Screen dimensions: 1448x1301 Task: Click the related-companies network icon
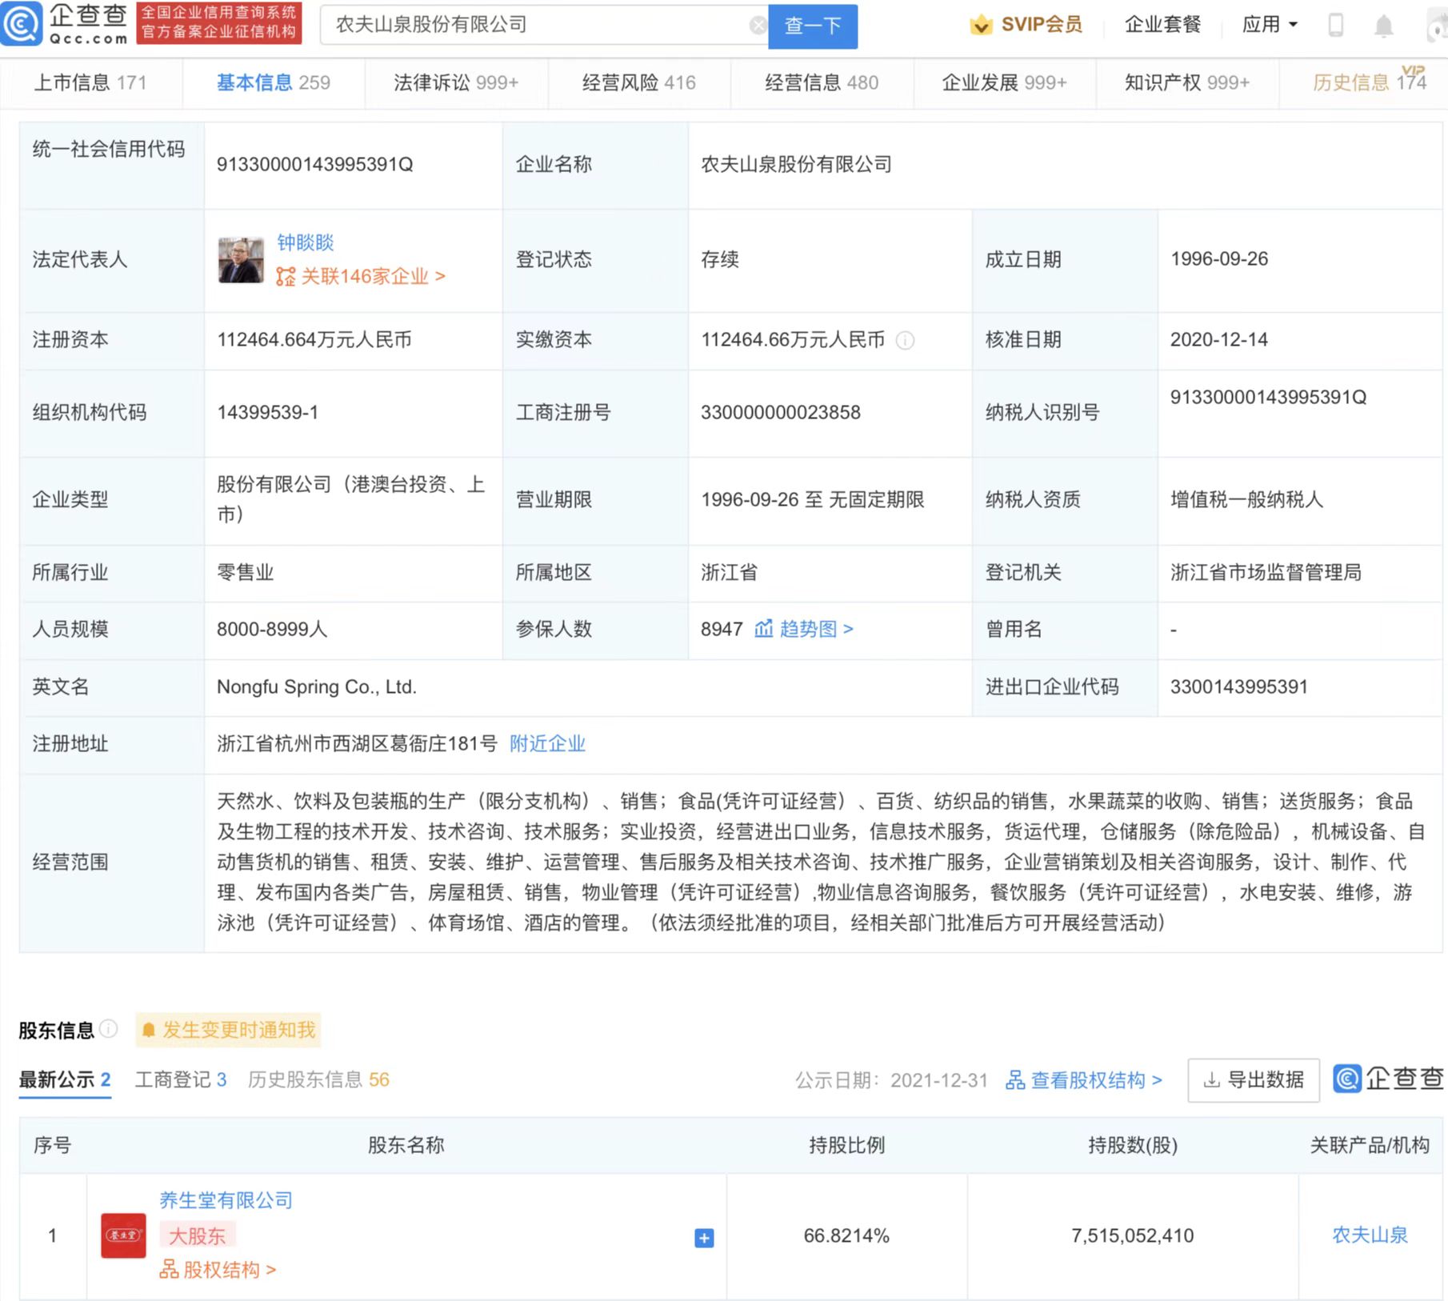click(x=286, y=277)
